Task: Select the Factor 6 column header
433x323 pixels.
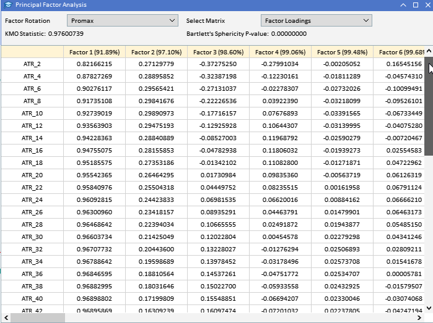Action: 399,52
